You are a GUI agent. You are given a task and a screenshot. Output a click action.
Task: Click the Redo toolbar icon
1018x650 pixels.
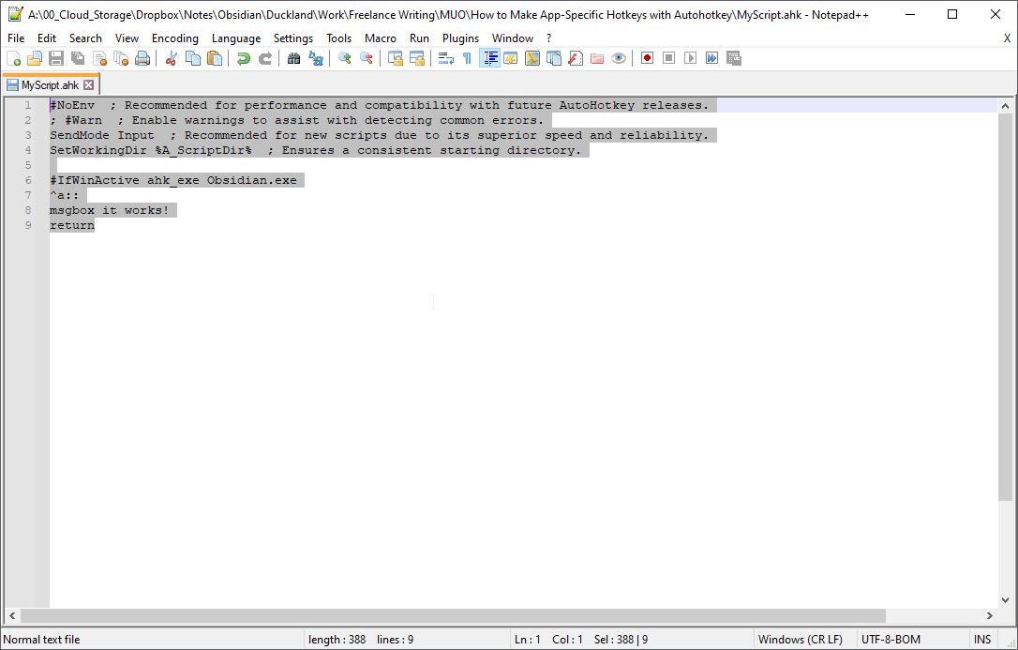265,58
